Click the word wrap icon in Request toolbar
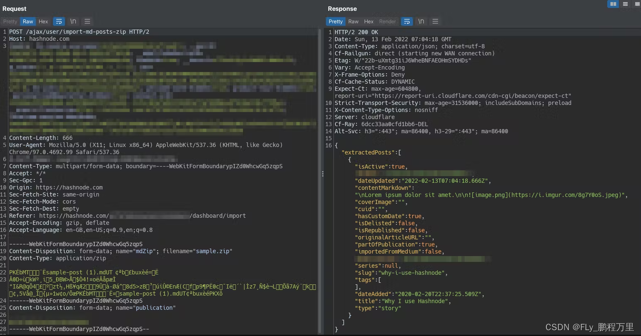 click(x=59, y=21)
